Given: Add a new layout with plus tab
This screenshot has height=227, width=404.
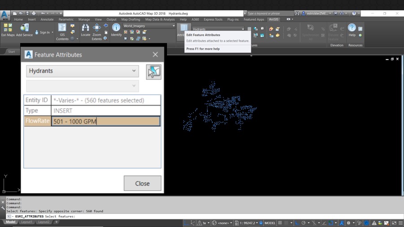Looking at the screenshot, I should click(57, 222).
